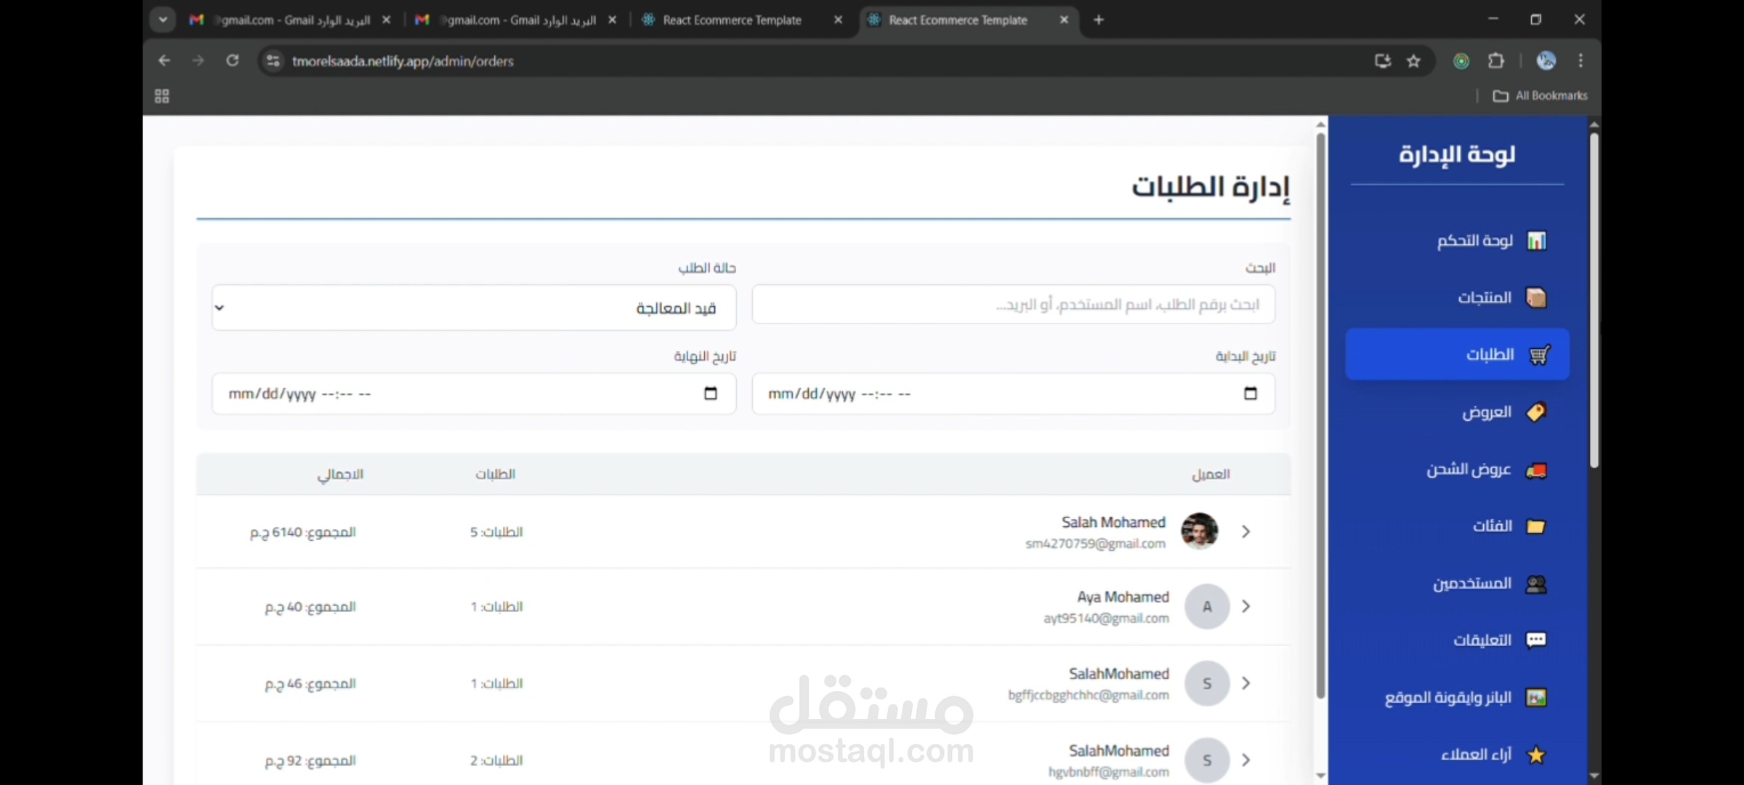Bookmark this page with the star icon
1744x785 pixels.
pos(1413,61)
